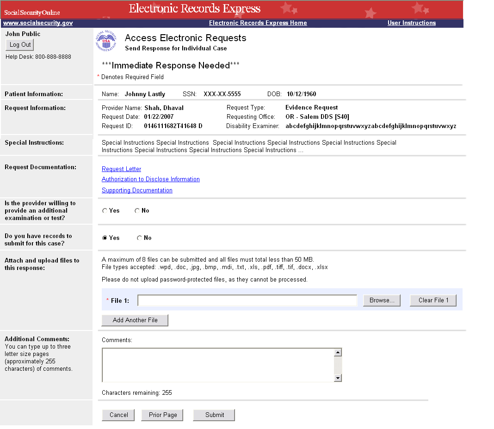The width and height of the screenshot is (494, 429).
Task: Select Yes for additional examination or test
Action: [x=105, y=211]
